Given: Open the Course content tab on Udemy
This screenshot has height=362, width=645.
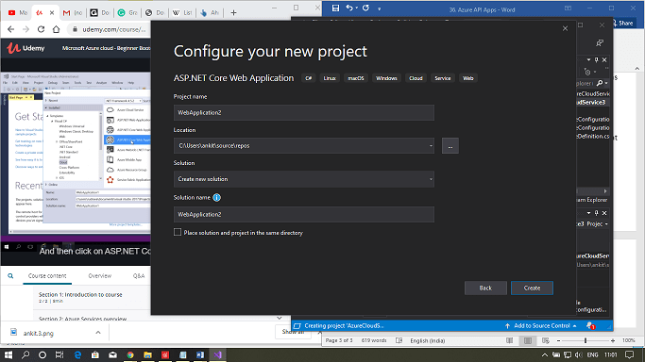Looking at the screenshot, I should click(x=47, y=276).
